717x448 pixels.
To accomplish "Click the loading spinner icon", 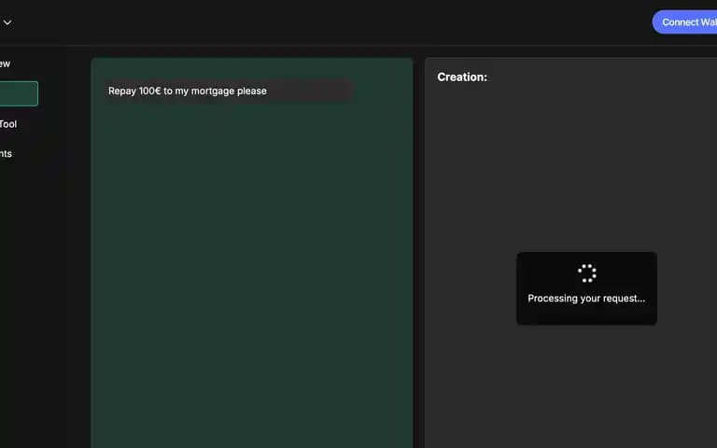I will (x=586, y=273).
